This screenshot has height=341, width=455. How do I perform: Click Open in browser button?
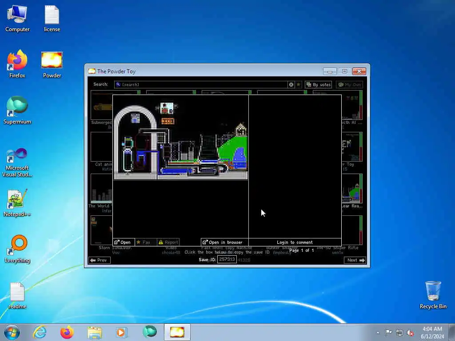point(224,242)
